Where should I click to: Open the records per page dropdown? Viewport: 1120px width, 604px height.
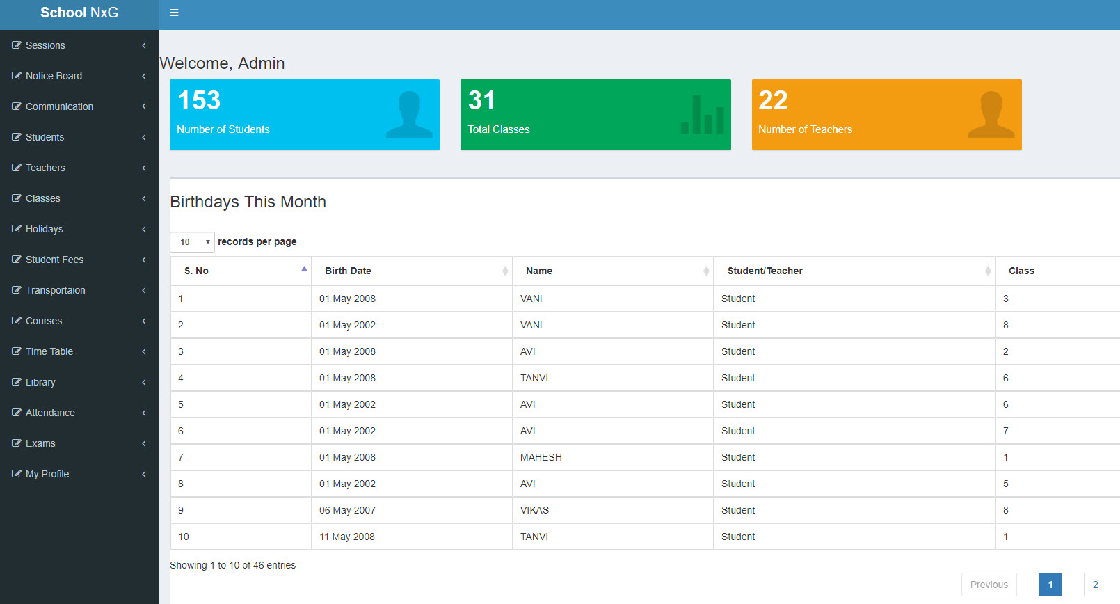(192, 242)
